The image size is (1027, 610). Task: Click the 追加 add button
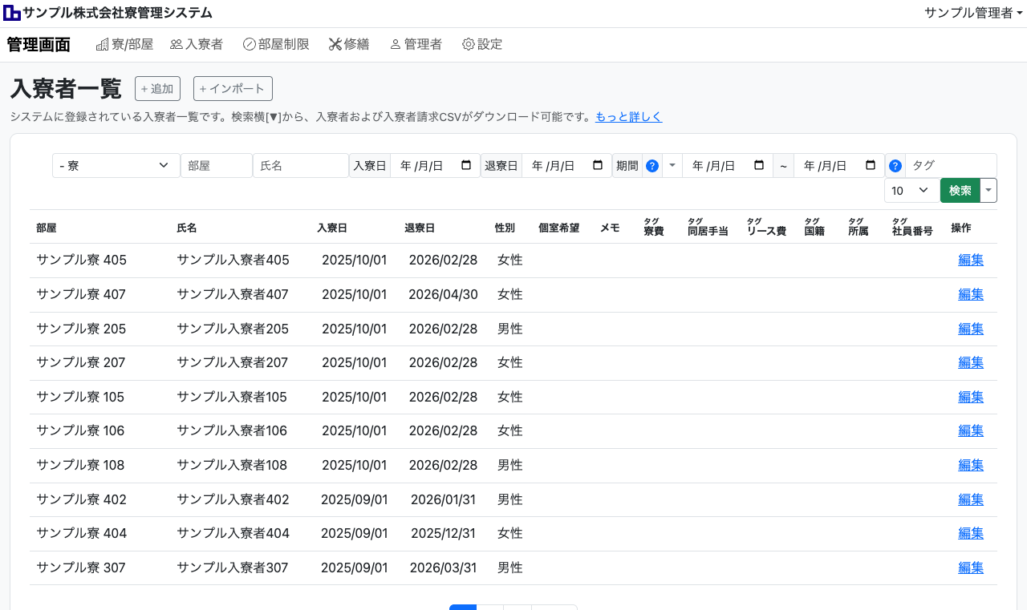157,89
